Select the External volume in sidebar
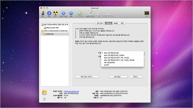The width and height of the screenshot is (193, 108). tap(55, 34)
